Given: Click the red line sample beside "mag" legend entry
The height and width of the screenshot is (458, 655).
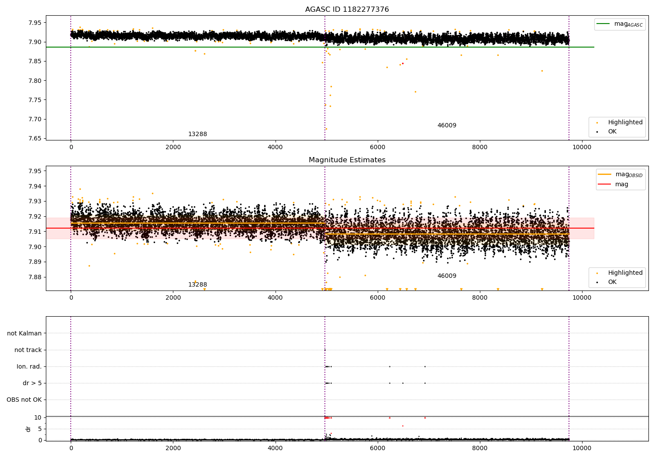Looking at the screenshot, I should (x=605, y=185).
